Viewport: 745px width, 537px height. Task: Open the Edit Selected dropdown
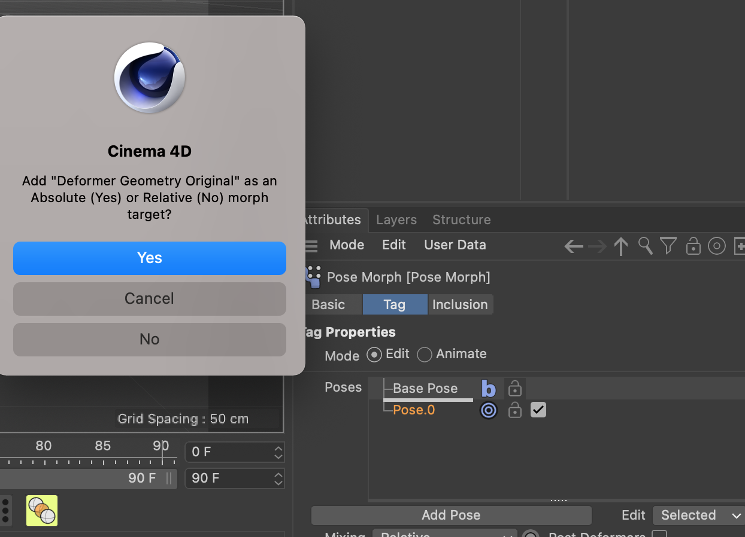(698, 515)
